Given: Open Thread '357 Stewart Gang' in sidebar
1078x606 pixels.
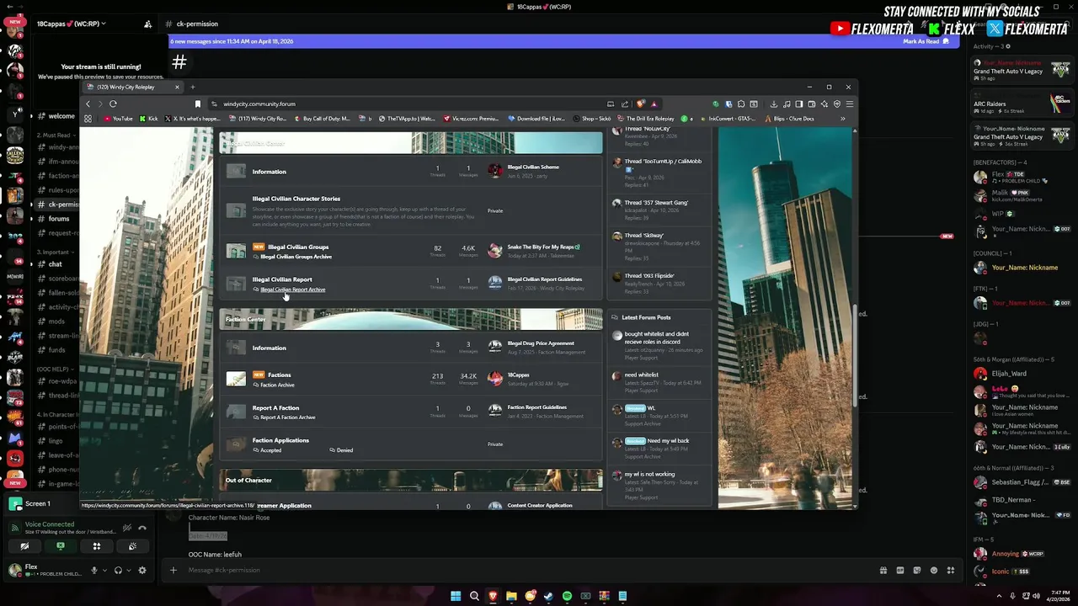Looking at the screenshot, I should coord(656,203).
